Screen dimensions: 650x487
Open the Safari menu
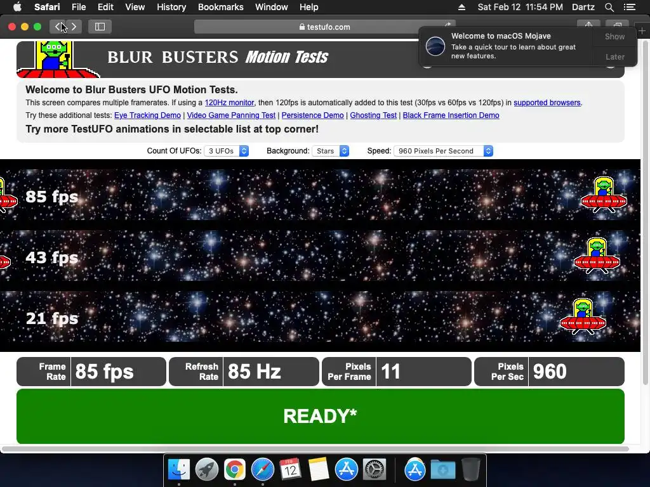(x=47, y=7)
